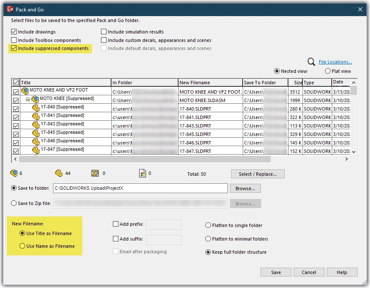Click the file list scroll down arrow
This screenshot has height=288, width=370.
pyautogui.click(x=353, y=152)
